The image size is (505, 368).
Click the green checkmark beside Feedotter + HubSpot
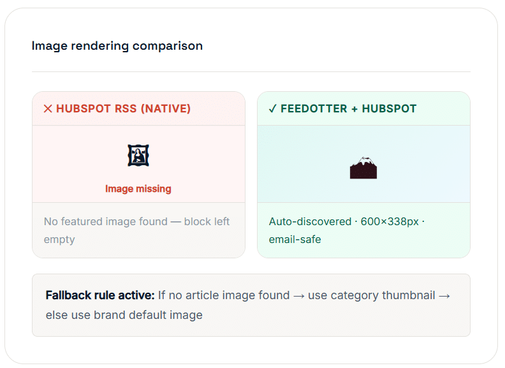click(272, 109)
